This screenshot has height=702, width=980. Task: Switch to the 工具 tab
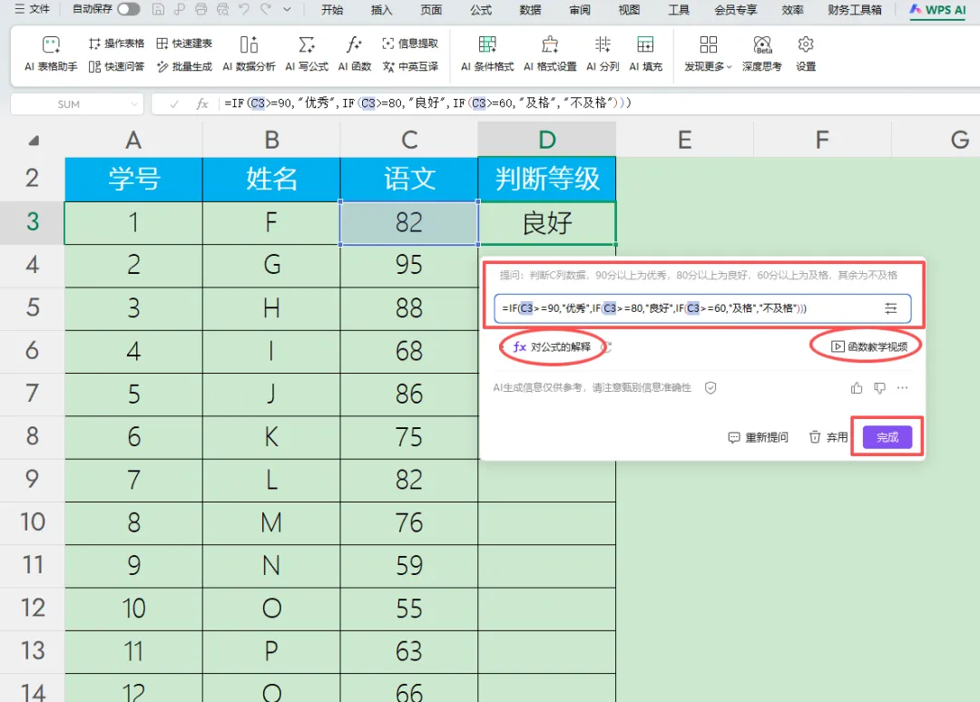679,9
